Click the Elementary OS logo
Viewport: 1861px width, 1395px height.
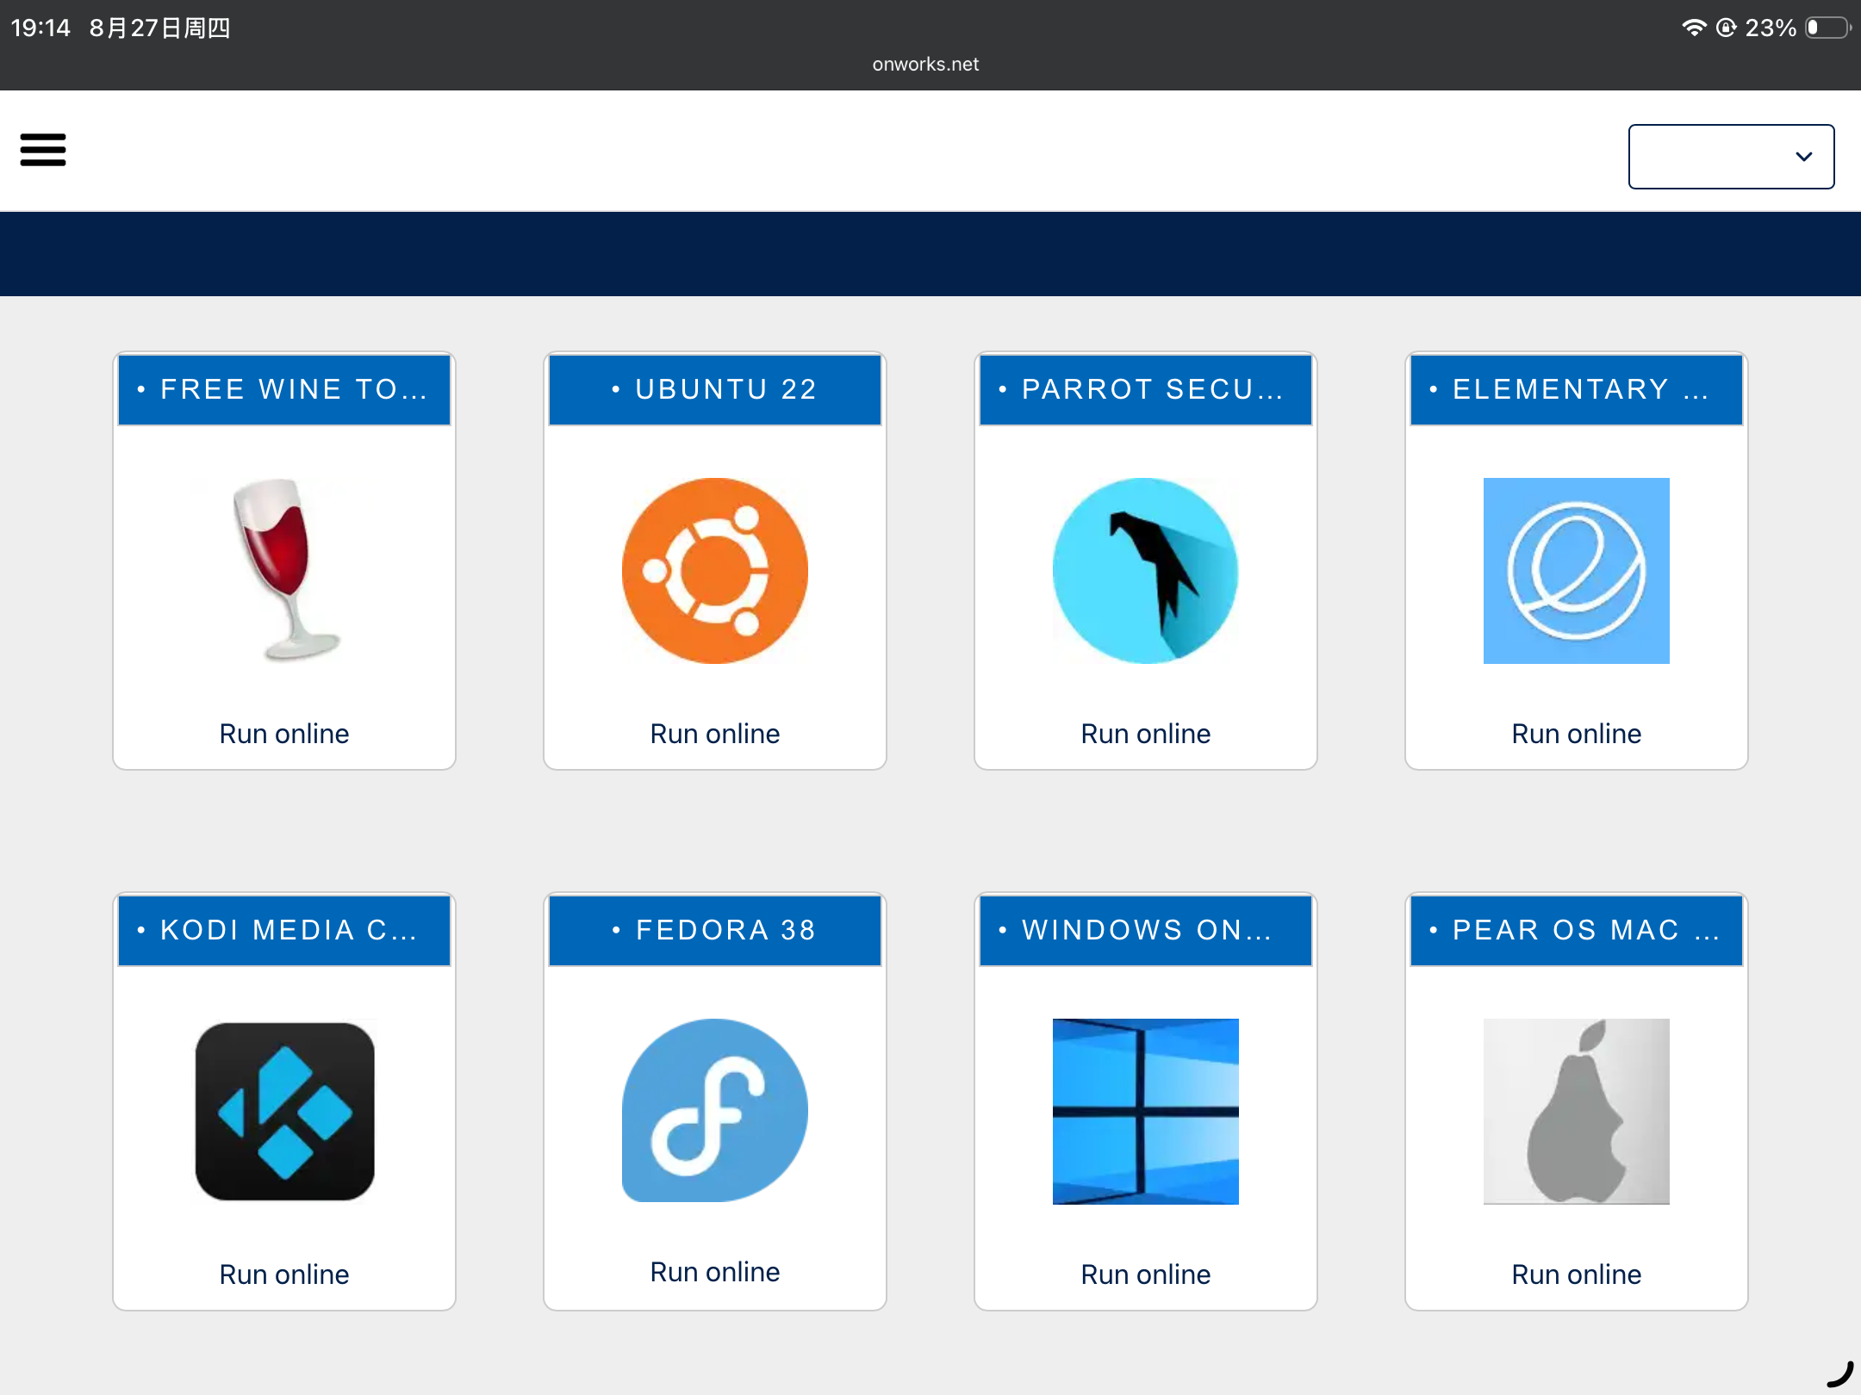click(1577, 570)
